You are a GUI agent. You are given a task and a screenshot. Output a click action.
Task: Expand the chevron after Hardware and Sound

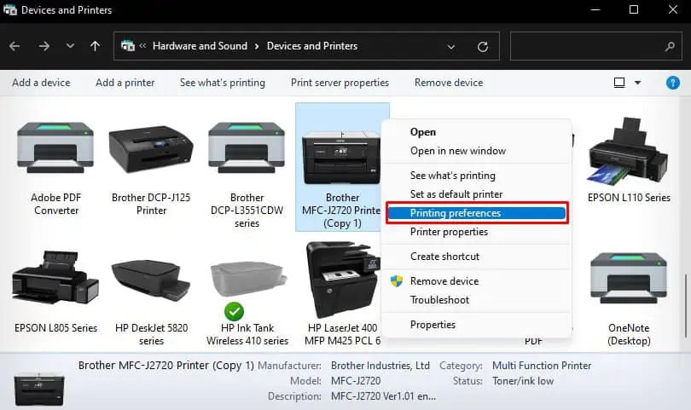(257, 46)
